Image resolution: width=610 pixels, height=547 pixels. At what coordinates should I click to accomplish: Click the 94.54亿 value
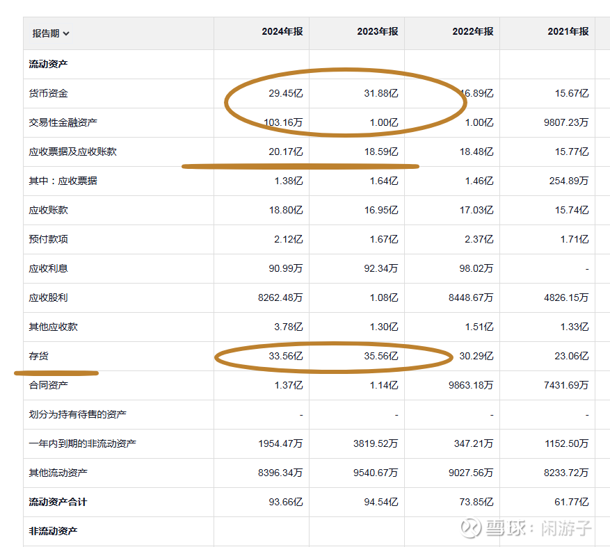tap(381, 502)
